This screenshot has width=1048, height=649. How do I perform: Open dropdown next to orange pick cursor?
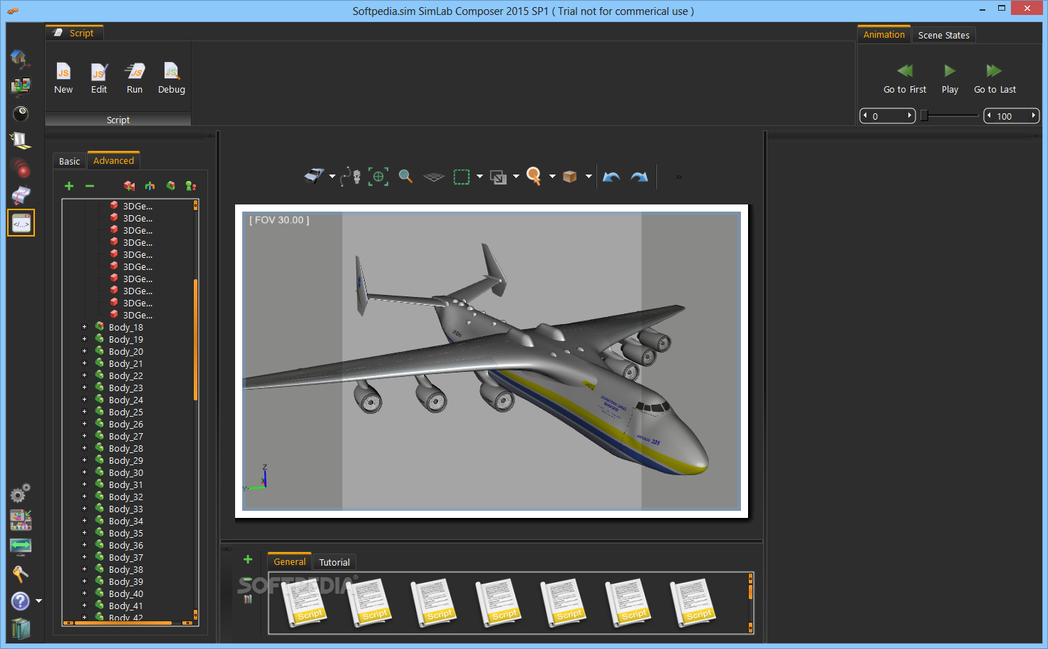pyautogui.click(x=552, y=176)
